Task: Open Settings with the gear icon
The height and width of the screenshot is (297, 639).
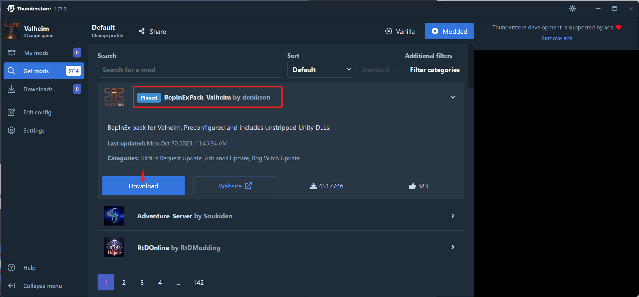Action: click(x=12, y=130)
